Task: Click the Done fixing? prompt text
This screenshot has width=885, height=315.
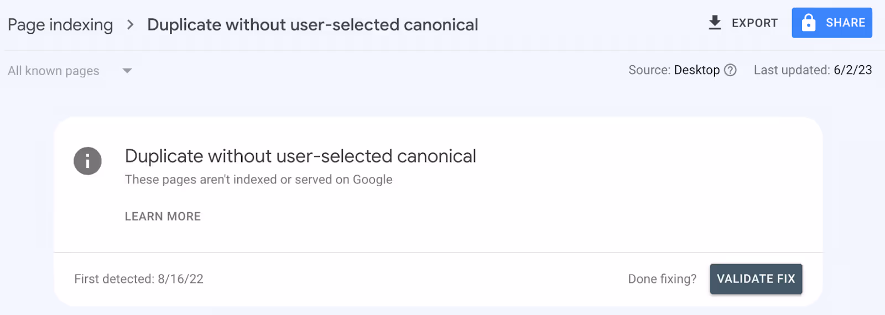Action: [662, 279]
